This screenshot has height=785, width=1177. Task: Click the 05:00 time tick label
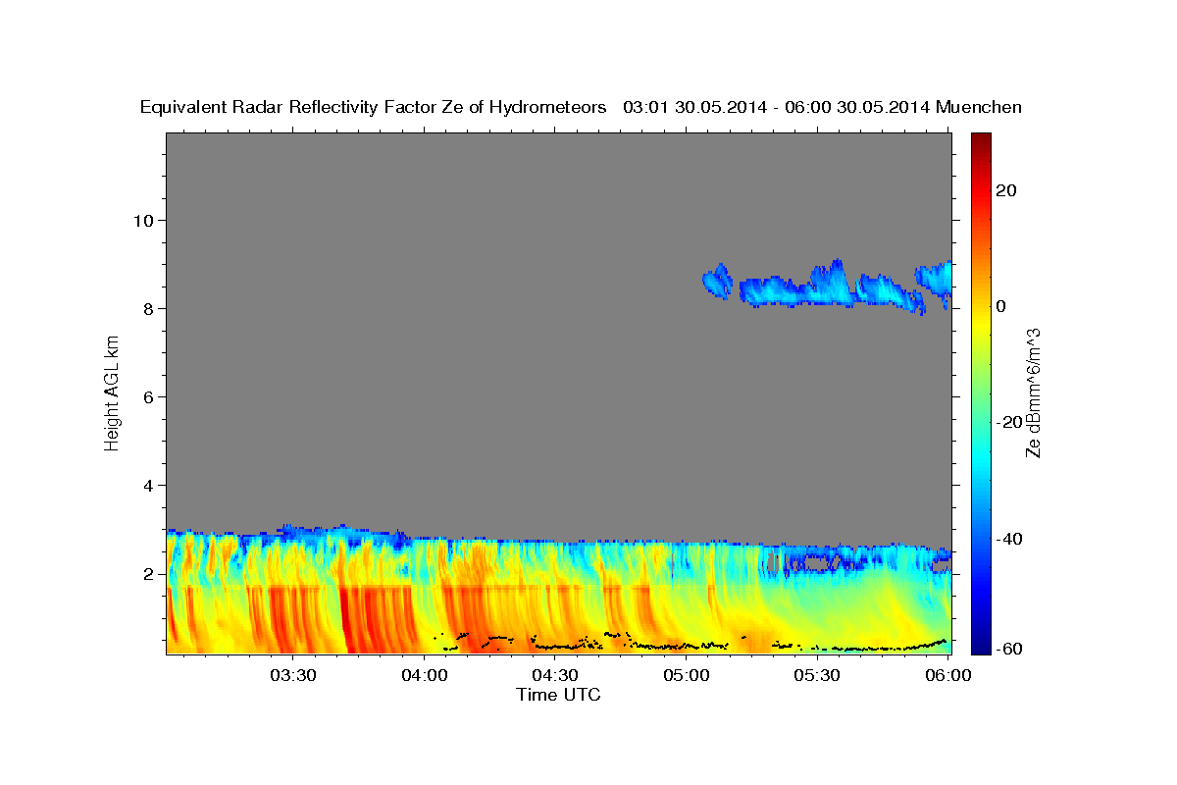687,675
